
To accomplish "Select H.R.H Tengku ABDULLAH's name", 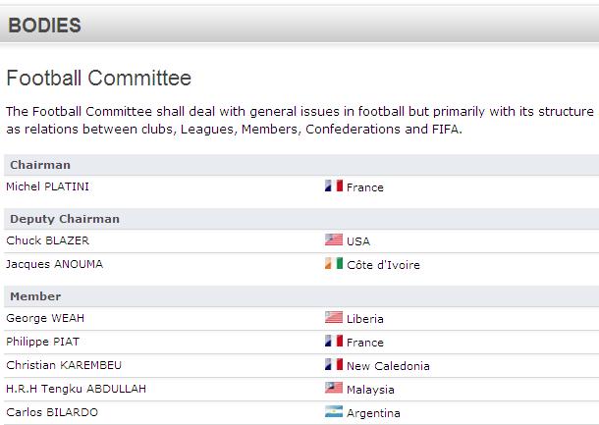I will click(76, 389).
